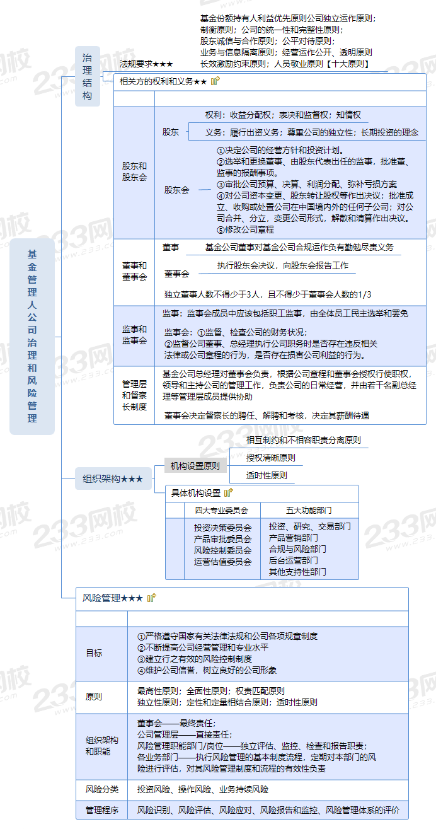
Task: Click ①严格遵守国家有关法律法规和公司各项规章制度
Action: 227,636
